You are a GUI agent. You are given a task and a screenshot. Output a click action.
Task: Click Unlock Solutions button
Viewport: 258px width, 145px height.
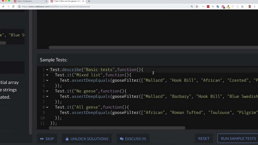pos(87,139)
